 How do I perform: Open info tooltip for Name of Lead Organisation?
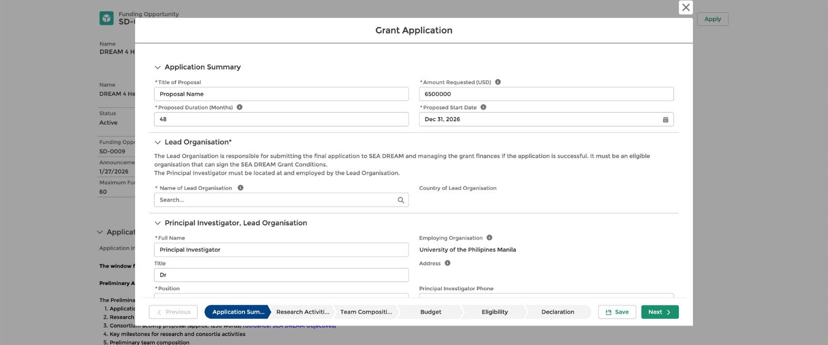coord(240,188)
